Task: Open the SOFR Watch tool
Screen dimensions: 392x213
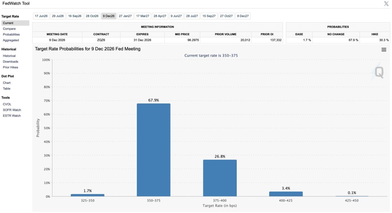Action: (12, 110)
